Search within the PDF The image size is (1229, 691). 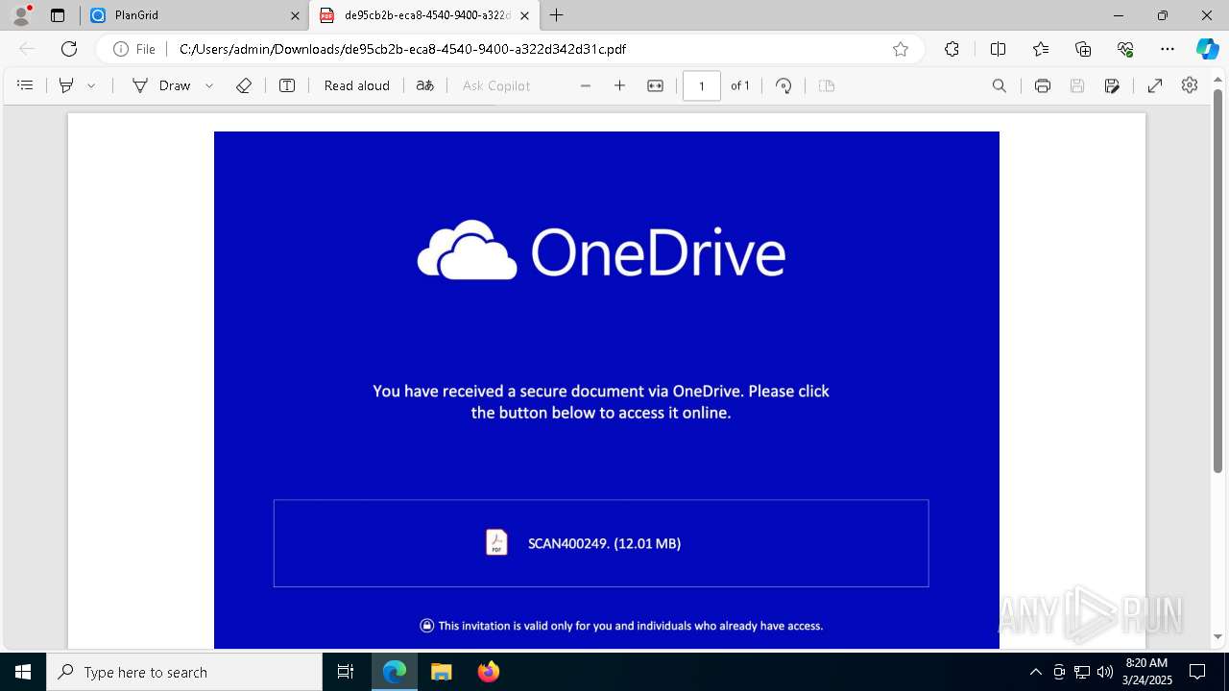tap(1000, 85)
